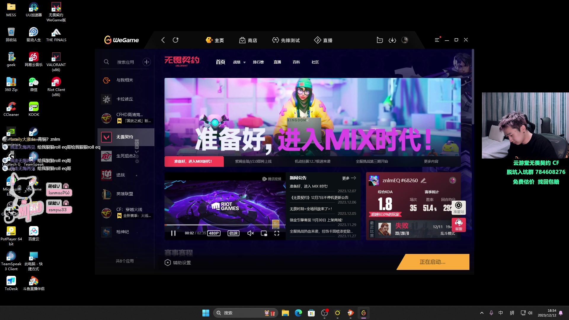Open the WeGame inbox icon
569x320 pixels.
coord(380,40)
